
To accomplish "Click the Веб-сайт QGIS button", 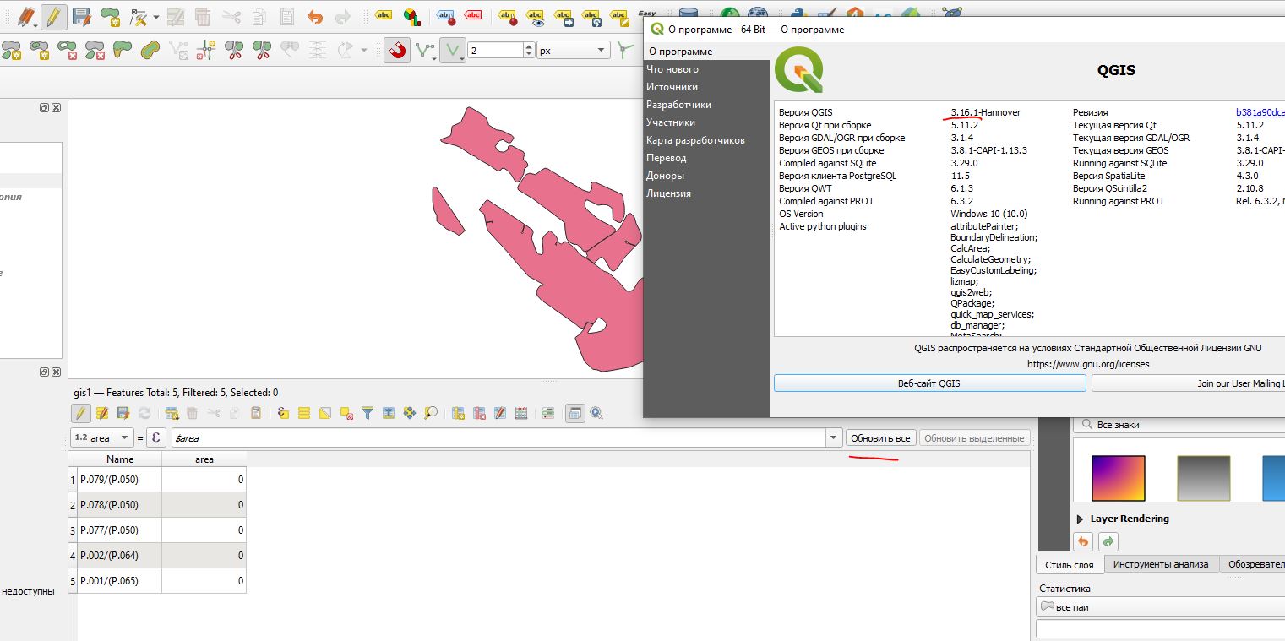I will tap(928, 383).
